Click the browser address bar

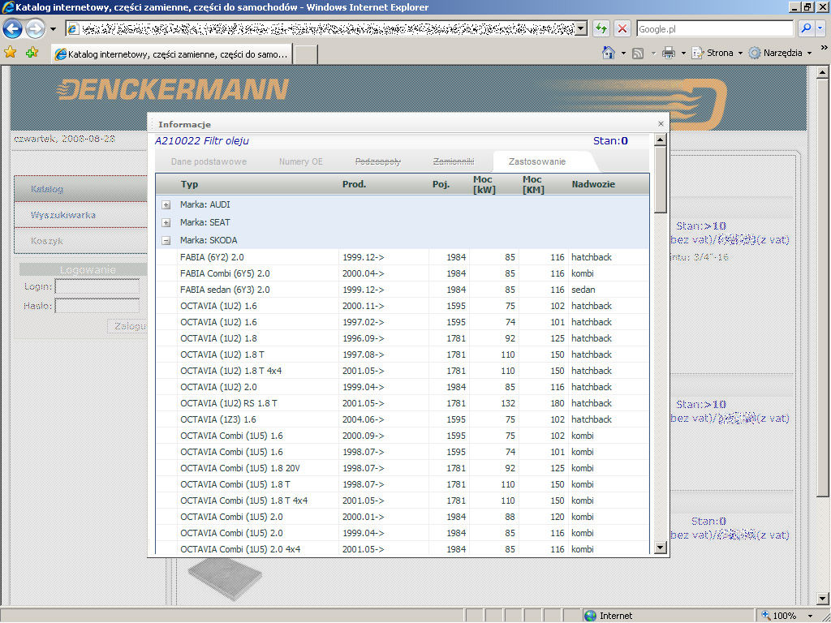(321, 28)
